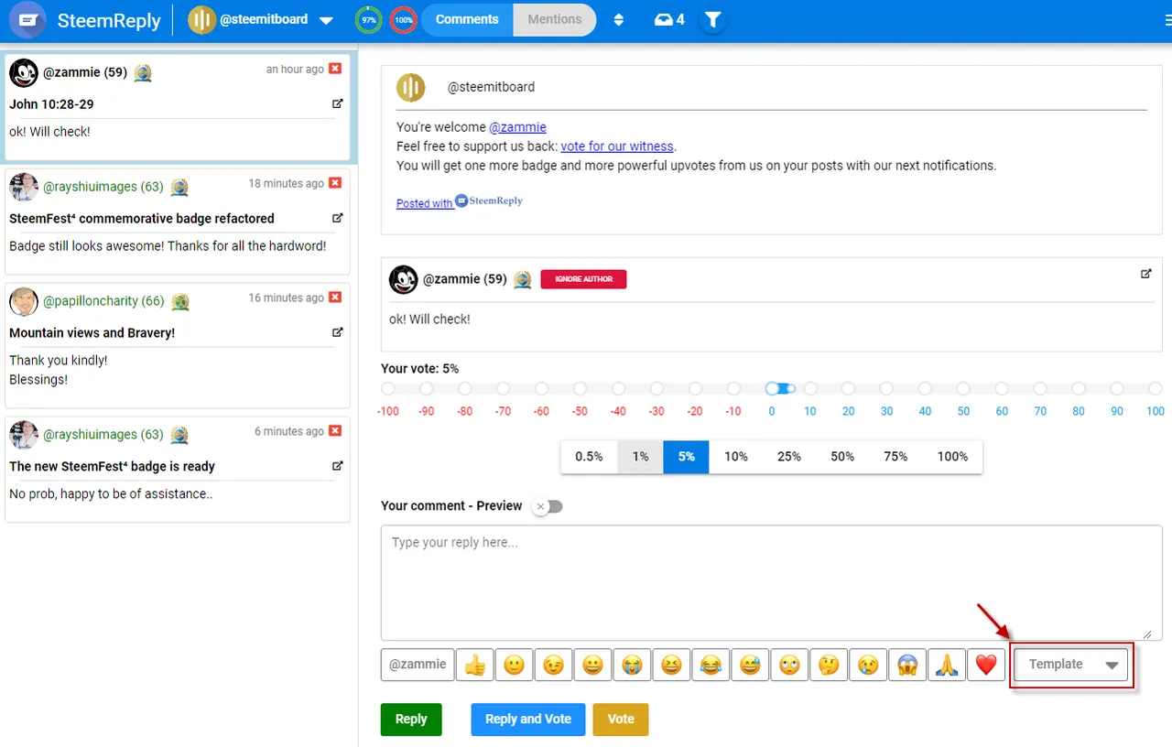The height and width of the screenshot is (747, 1172).
Task: Toggle the comment Preview switch
Action: tap(548, 506)
